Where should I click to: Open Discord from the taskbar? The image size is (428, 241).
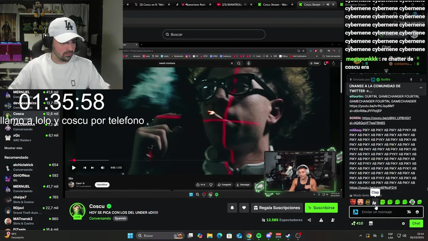[269, 236]
